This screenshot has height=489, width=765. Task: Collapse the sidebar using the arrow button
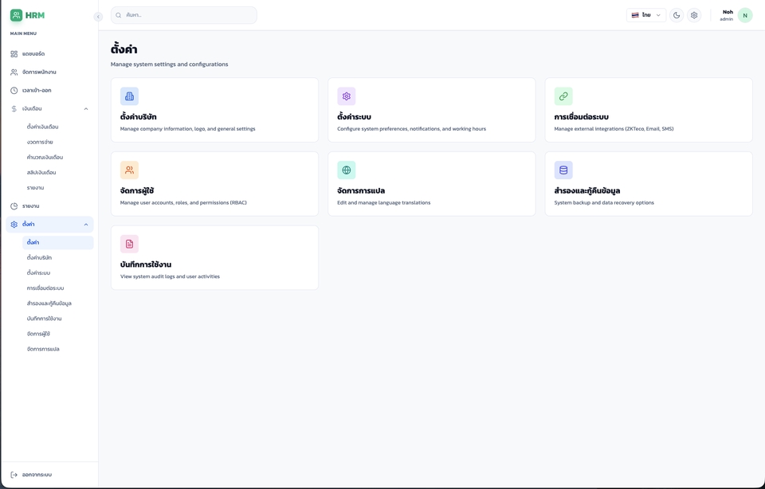click(98, 17)
